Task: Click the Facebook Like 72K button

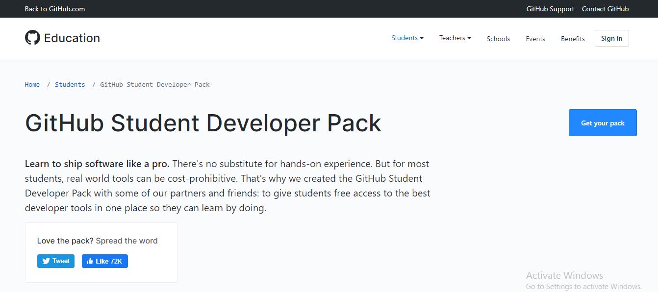Action: [105, 261]
